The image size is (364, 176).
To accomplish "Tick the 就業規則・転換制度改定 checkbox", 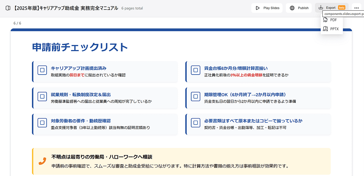I will click(42, 97).
